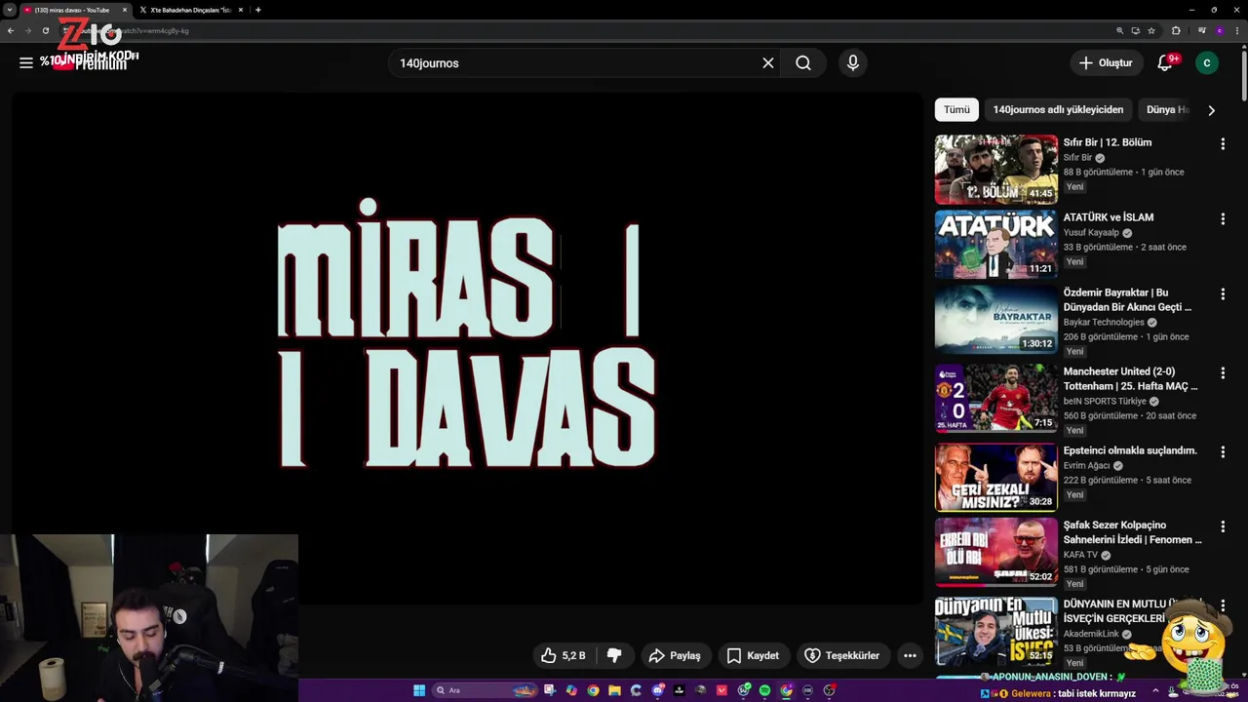Open Özdemir Bayraktar video thumbnail
1248x702 pixels.
(995, 319)
